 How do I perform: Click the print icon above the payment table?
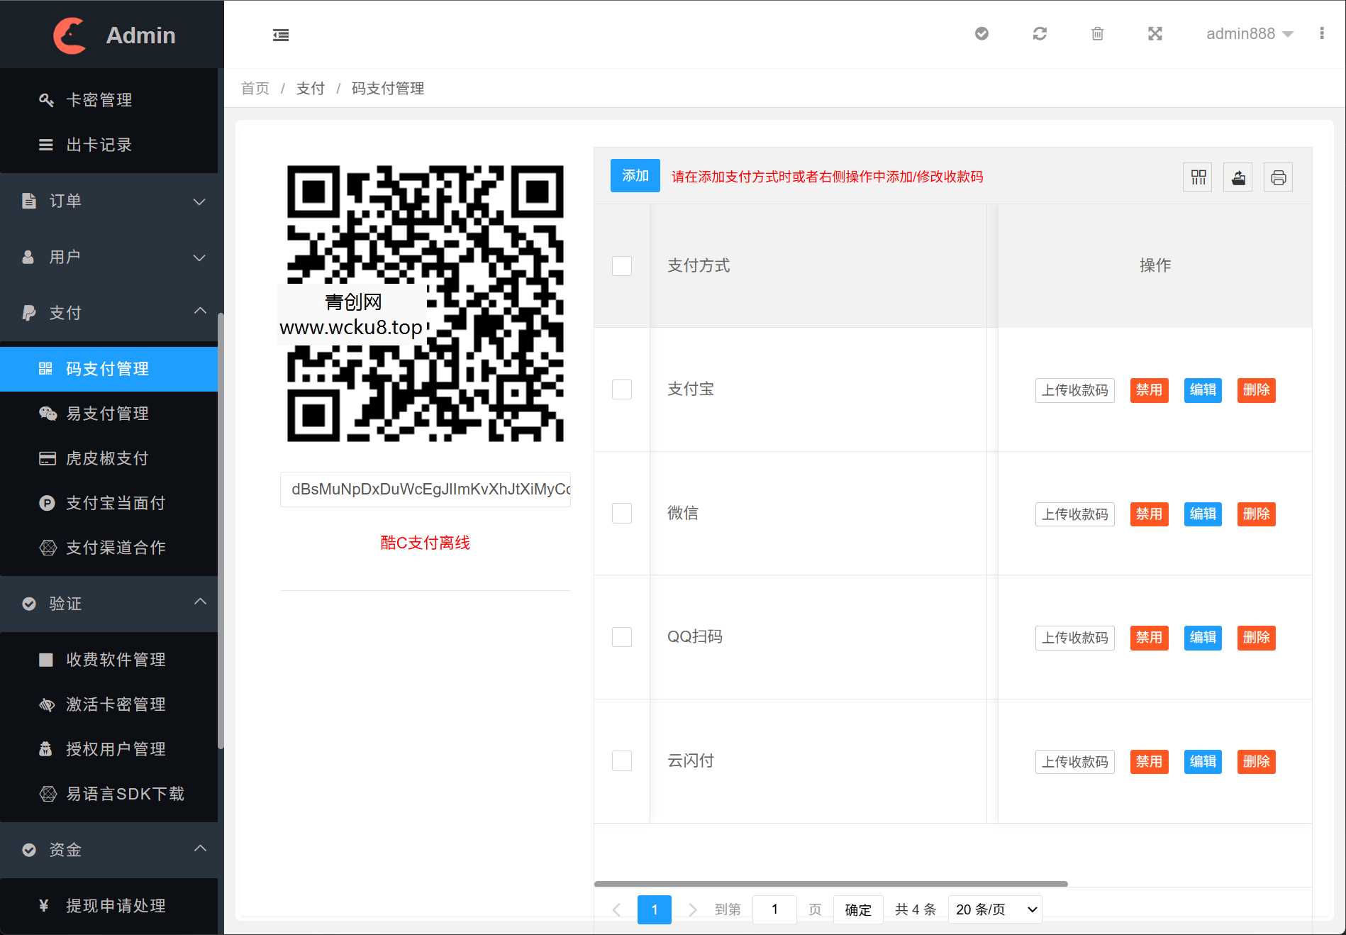(1278, 177)
